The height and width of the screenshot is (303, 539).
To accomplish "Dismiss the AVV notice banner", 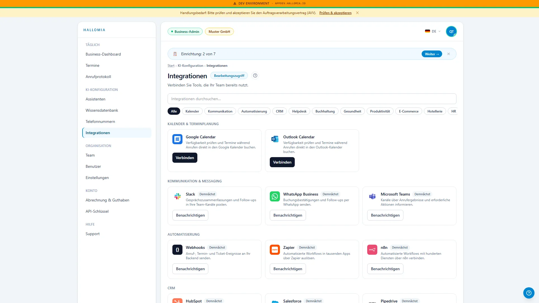I will tap(357, 13).
